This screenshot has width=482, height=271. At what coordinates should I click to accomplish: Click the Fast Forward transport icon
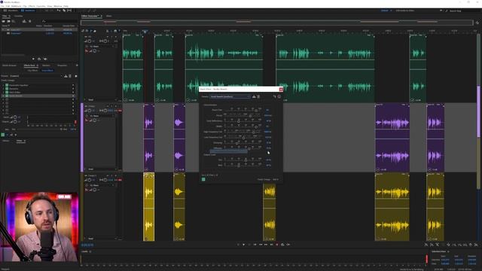point(266,245)
